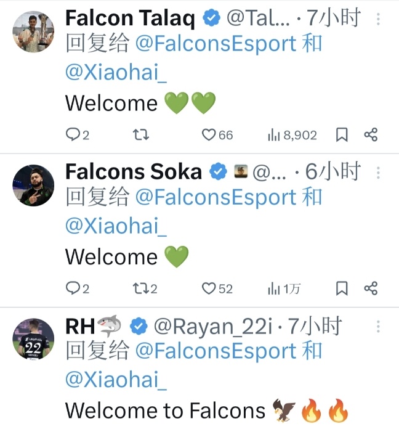Share Falcon Talaq's tweet
The height and width of the screenshot is (429, 399).
371,134
